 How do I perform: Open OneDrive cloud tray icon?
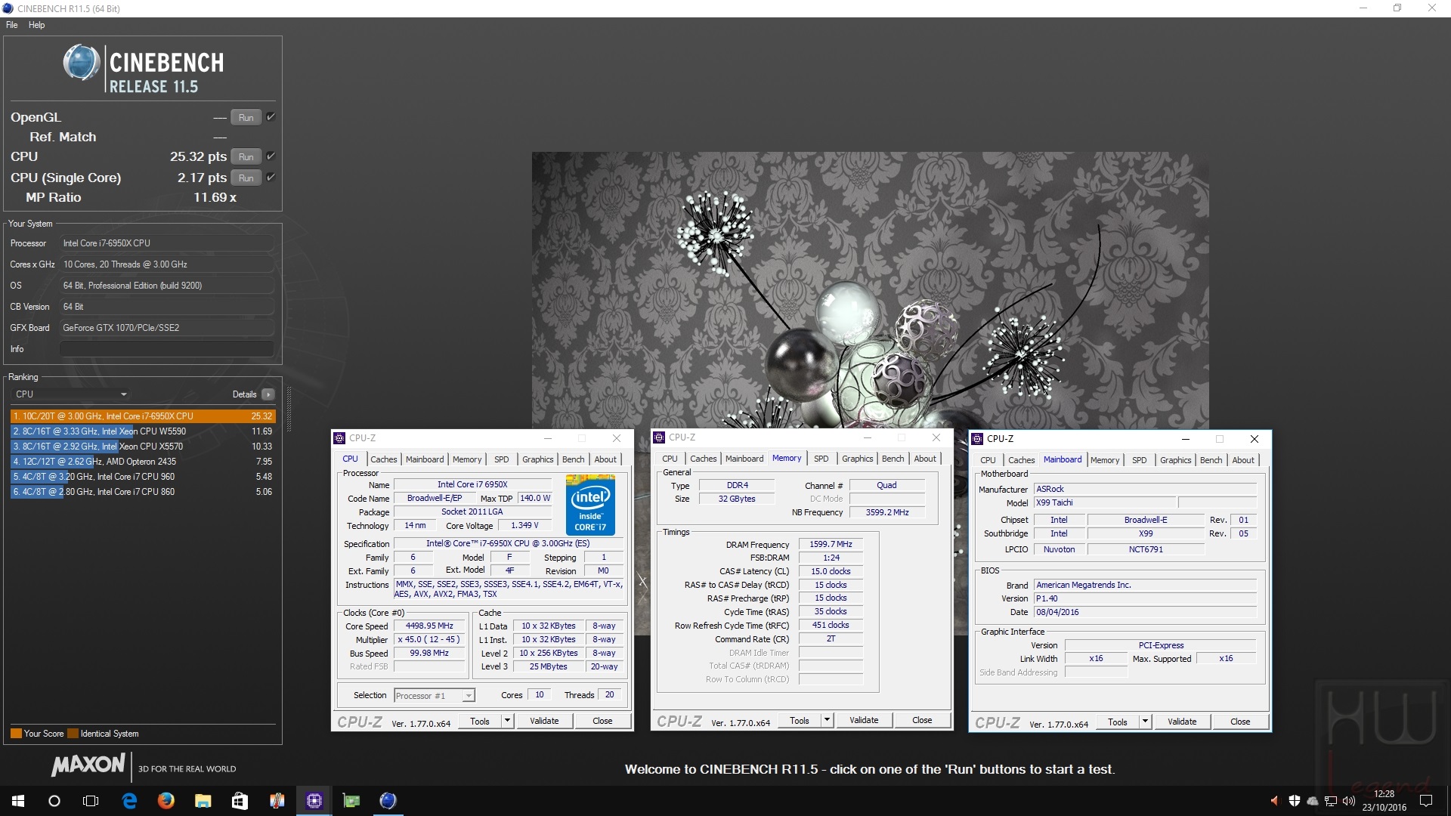click(x=1312, y=801)
